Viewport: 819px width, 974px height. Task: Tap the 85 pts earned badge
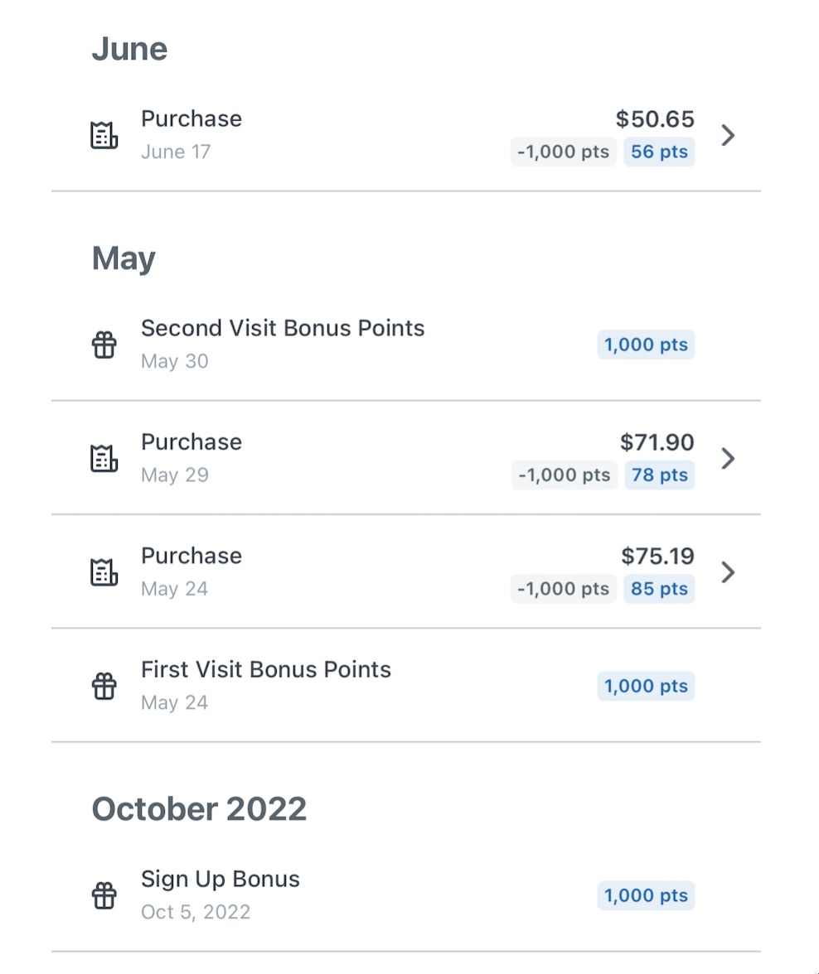click(659, 589)
